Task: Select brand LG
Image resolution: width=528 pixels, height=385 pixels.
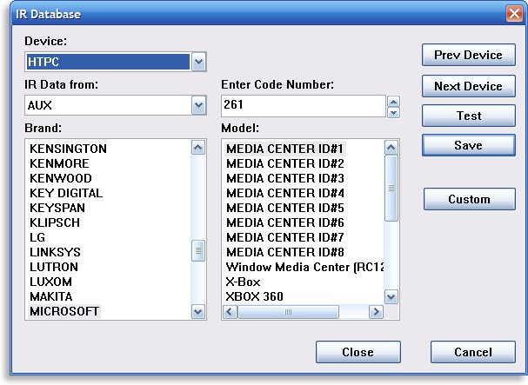Action: tap(37, 237)
